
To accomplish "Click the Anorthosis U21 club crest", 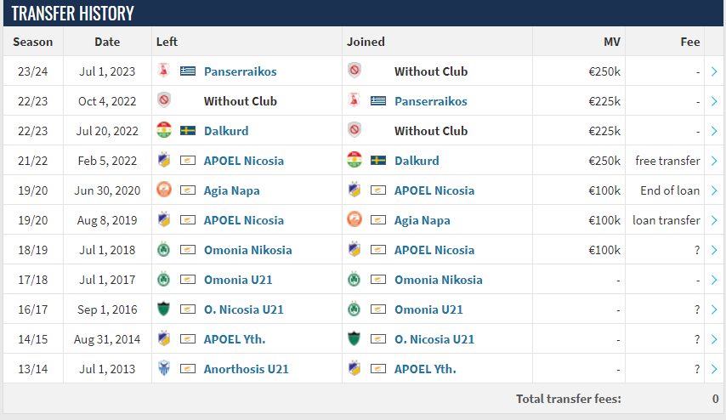I will coord(164,369).
